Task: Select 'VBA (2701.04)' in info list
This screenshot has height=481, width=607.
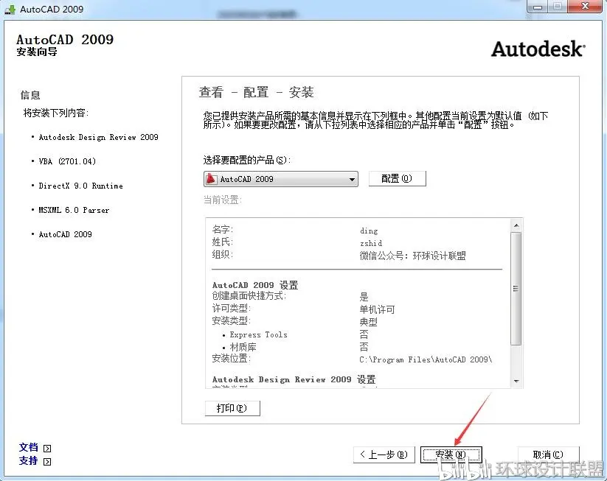Action: (x=67, y=161)
